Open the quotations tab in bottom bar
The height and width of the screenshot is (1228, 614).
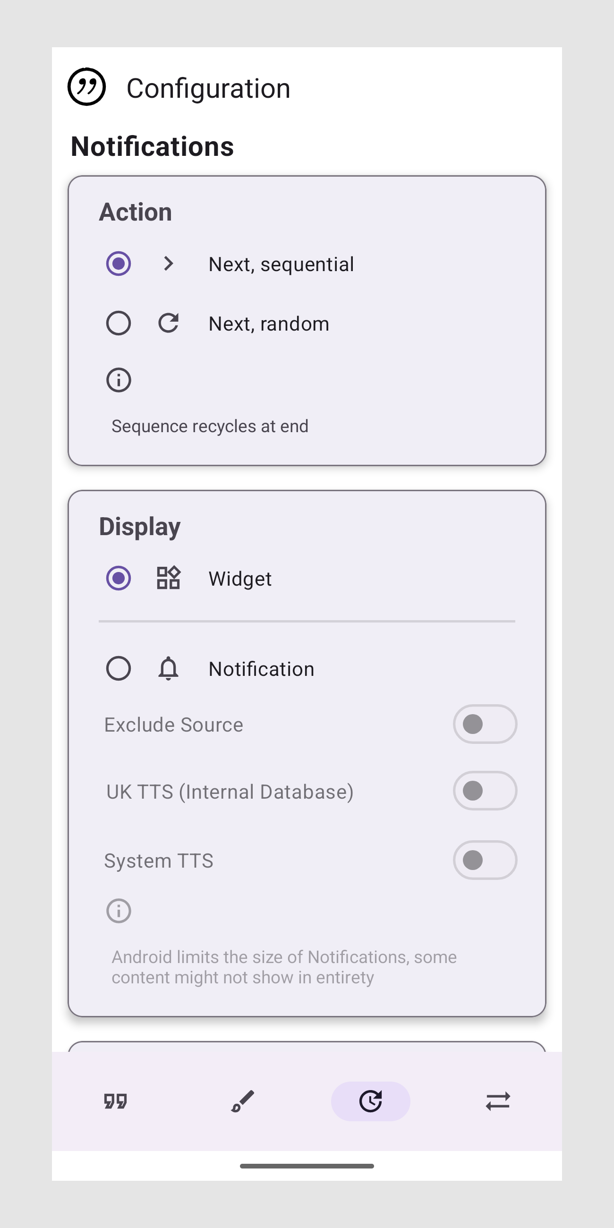[x=115, y=1101]
